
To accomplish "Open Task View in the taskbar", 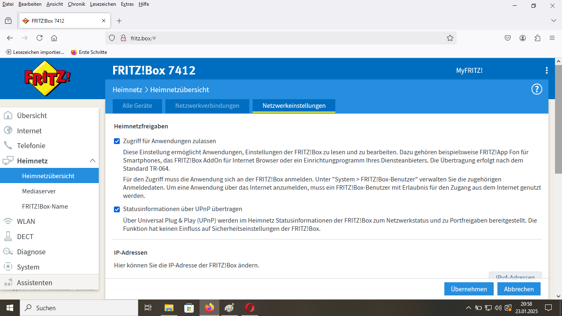I will (x=148, y=308).
